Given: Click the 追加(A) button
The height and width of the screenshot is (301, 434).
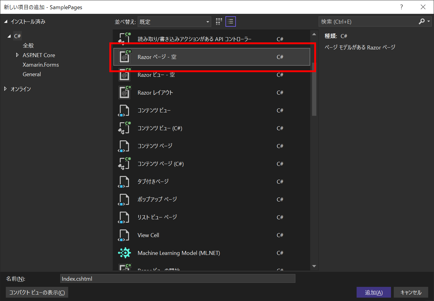Looking at the screenshot, I should [x=373, y=292].
